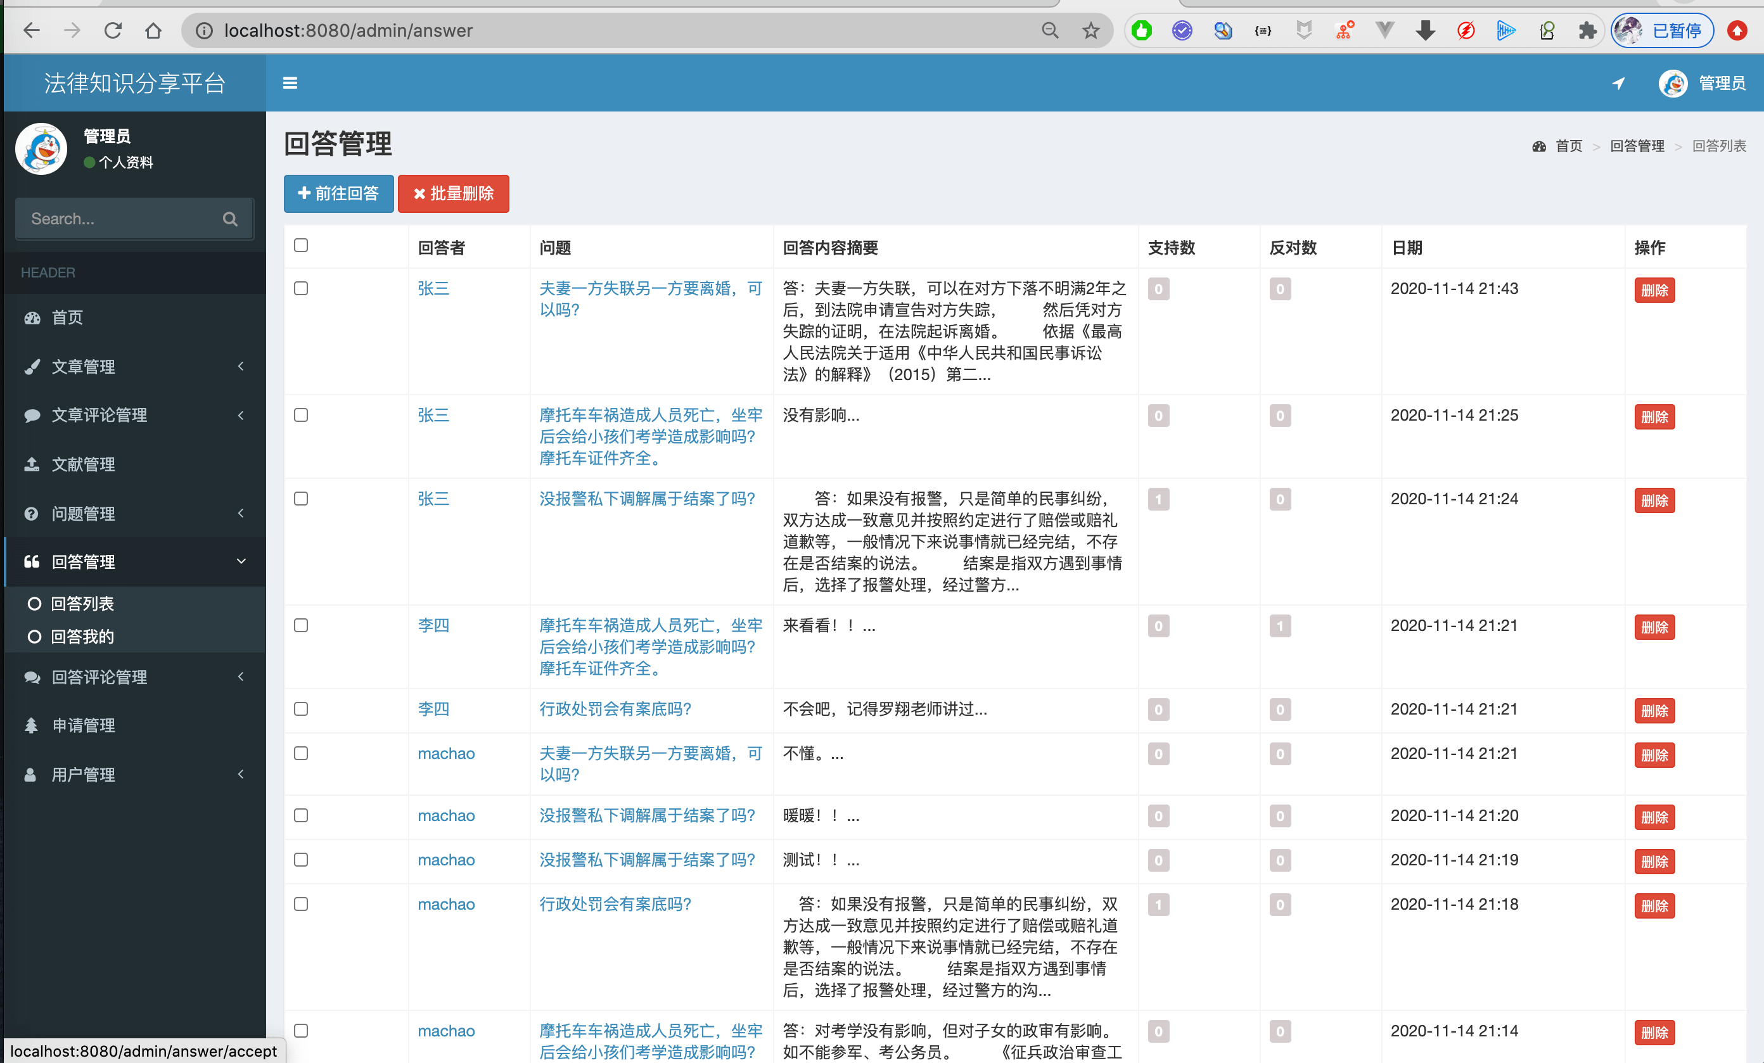Open browser extensions puzzle icon

[x=1587, y=31]
